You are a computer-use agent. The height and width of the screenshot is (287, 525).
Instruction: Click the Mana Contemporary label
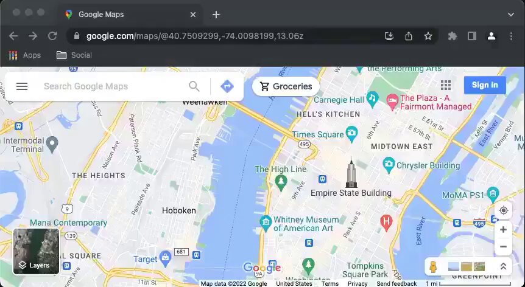tap(69, 223)
